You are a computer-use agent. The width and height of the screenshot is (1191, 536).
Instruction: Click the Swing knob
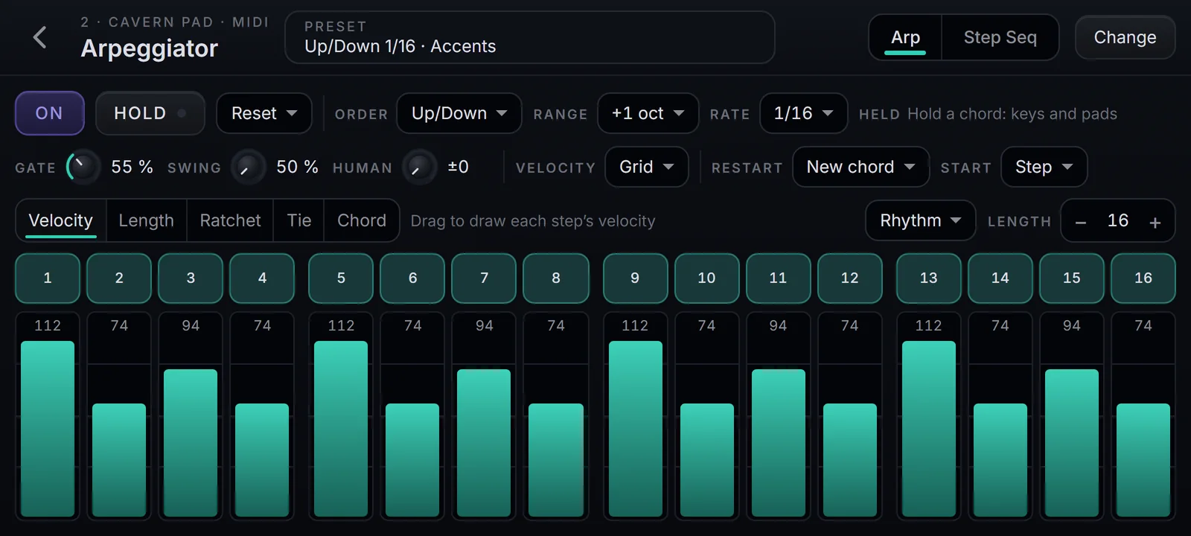248,167
